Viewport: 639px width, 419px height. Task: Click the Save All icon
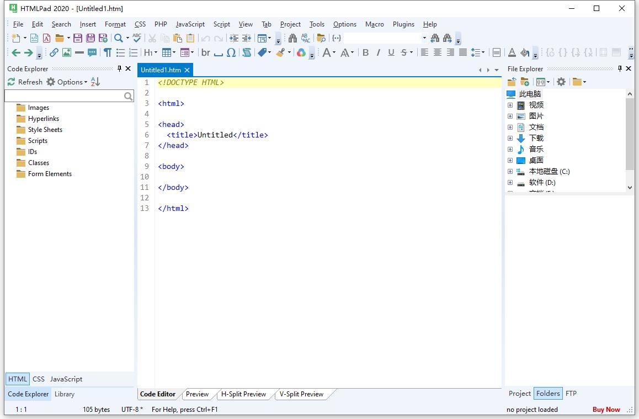click(90, 38)
